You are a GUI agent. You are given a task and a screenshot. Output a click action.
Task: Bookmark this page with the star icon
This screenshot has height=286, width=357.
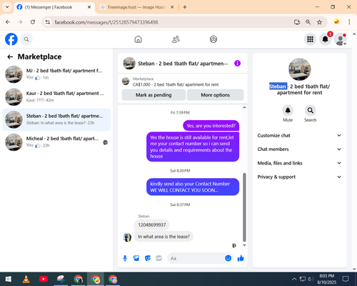pyautogui.click(x=319, y=22)
